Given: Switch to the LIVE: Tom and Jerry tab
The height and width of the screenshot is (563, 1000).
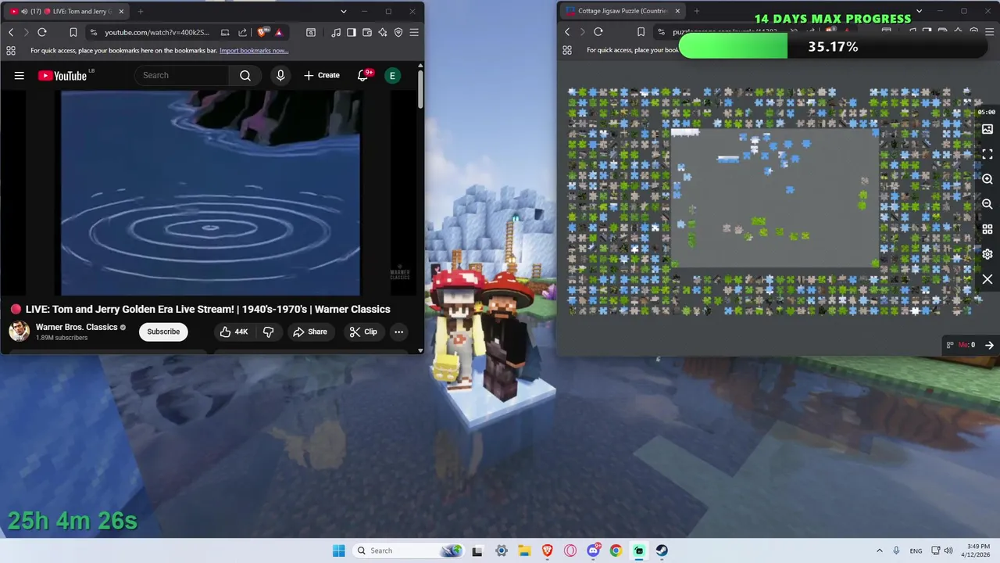Looking at the screenshot, I should (x=66, y=12).
